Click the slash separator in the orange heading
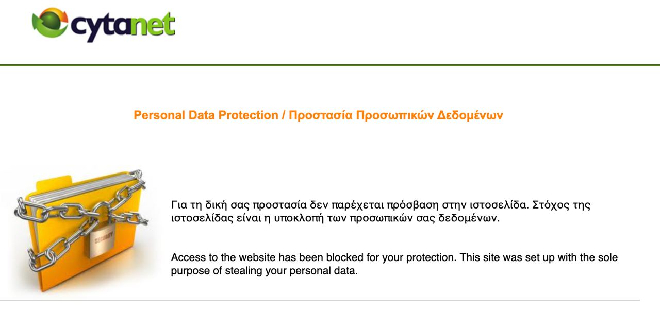Image resolution: width=660 pixels, height=329 pixels. coord(283,115)
